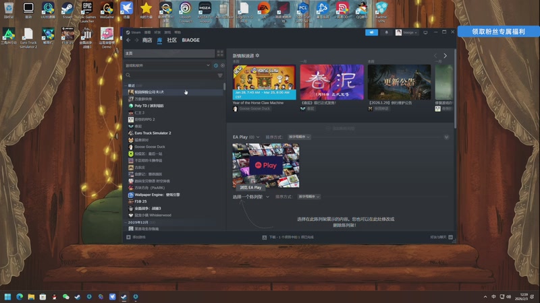Open the 春泥 news thumbnail

pyautogui.click(x=331, y=82)
